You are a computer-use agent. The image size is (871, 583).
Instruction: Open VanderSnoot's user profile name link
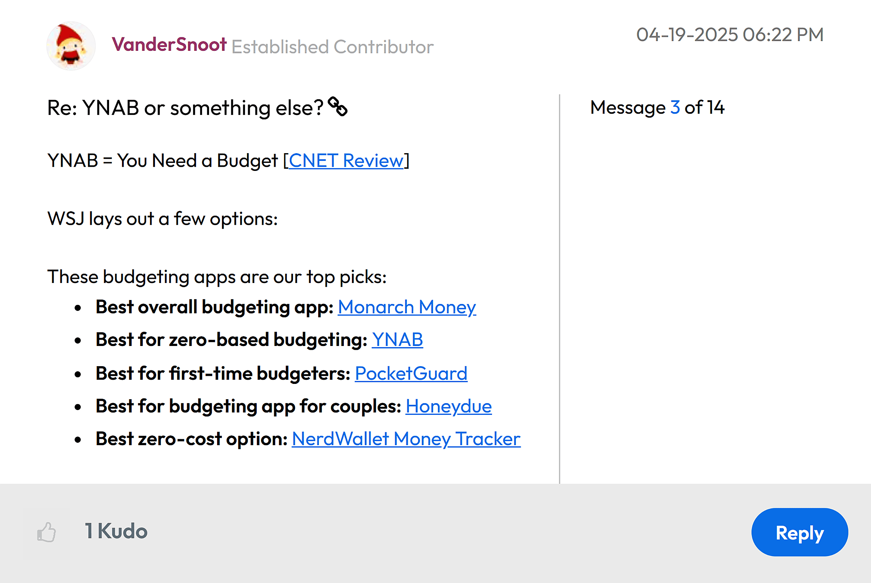[169, 45]
